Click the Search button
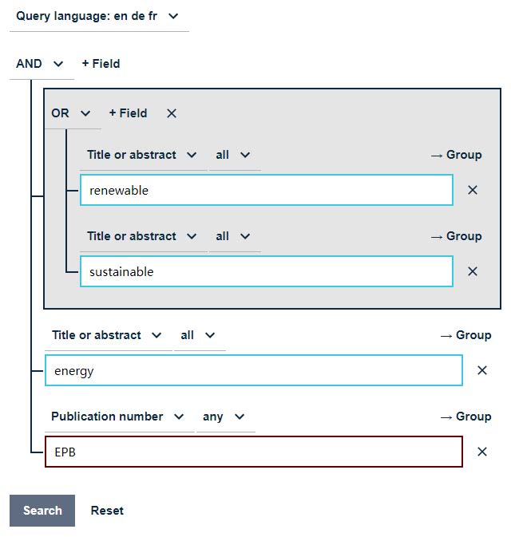511x537 pixels. pyautogui.click(x=42, y=511)
